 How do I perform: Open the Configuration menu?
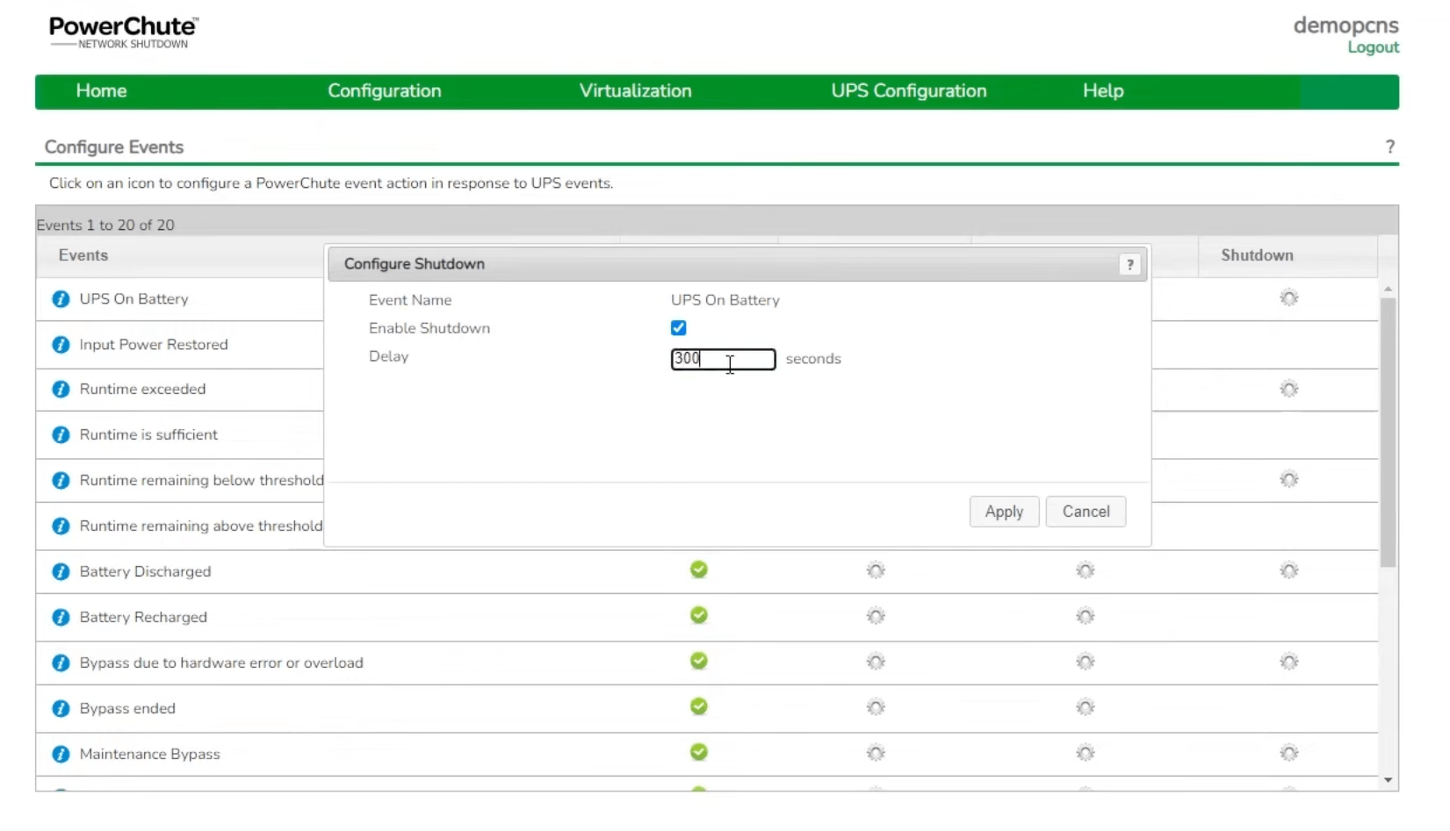384,91
